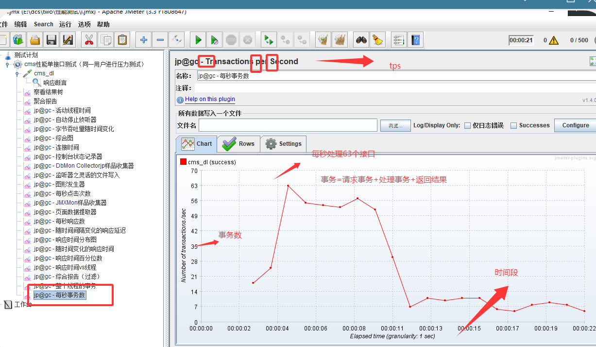
Task: Click the Copy toolbar icon
Action: coord(105,40)
